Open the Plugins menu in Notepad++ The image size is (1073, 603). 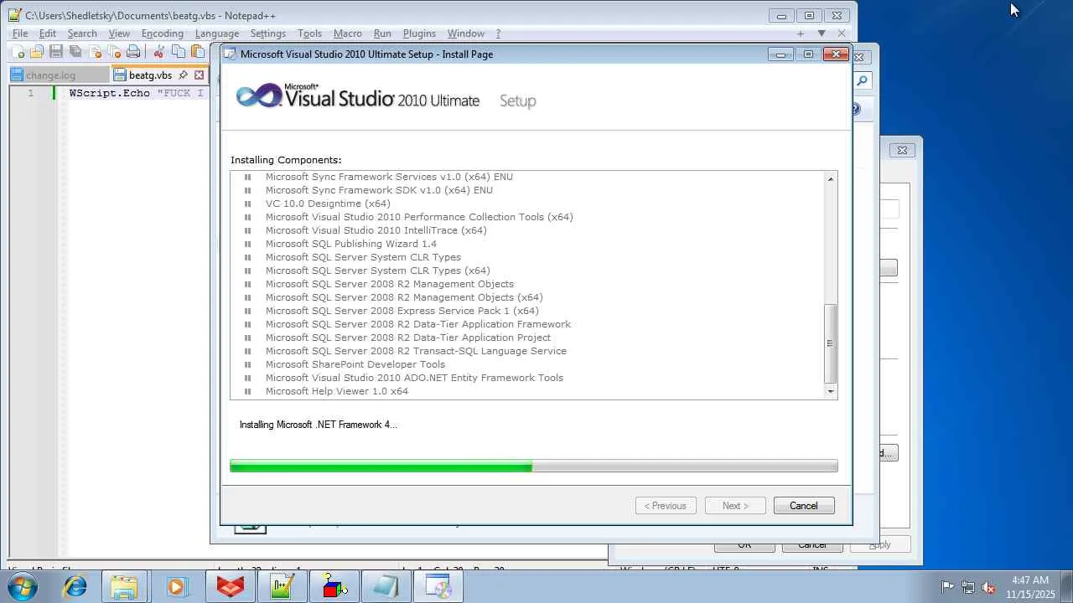click(419, 33)
